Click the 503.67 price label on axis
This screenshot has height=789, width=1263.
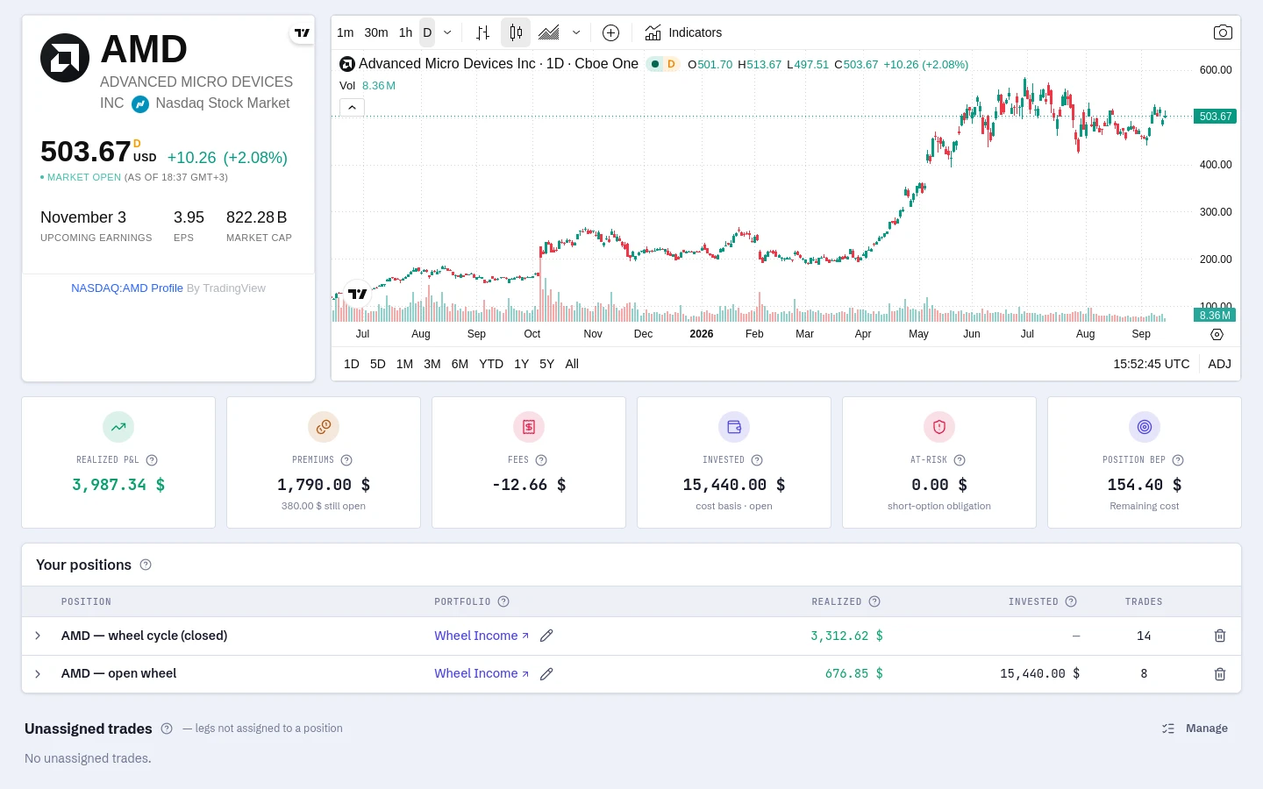coord(1215,116)
